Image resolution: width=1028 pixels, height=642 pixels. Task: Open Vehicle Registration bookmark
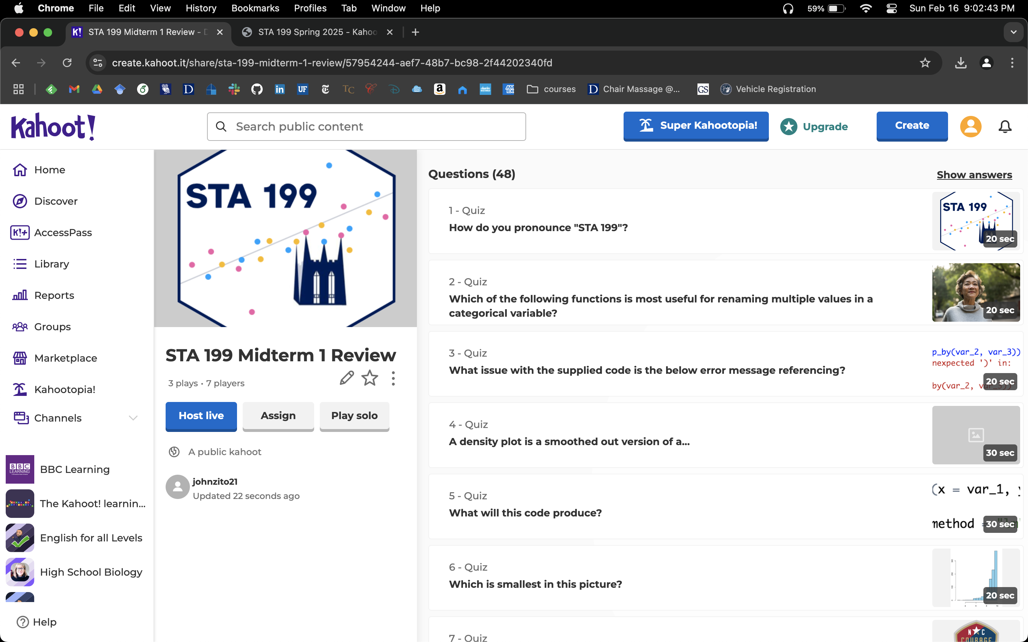[768, 89]
